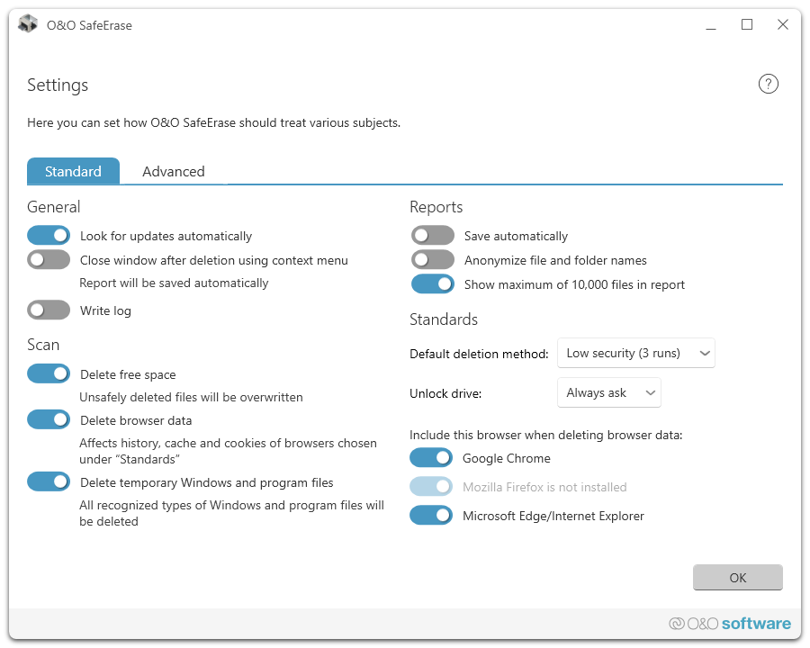Expand the Unlock drive dropdown
The image size is (810, 648).
click(x=609, y=393)
